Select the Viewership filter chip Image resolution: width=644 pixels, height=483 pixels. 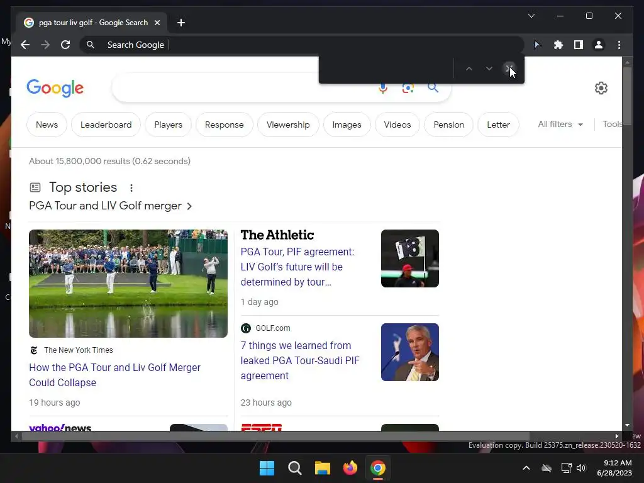(288, 125)
